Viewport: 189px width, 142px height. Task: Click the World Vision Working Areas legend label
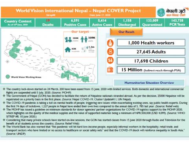pos(26,77)
